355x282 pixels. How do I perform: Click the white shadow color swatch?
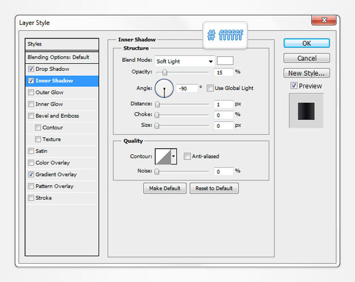click(225, 61)
